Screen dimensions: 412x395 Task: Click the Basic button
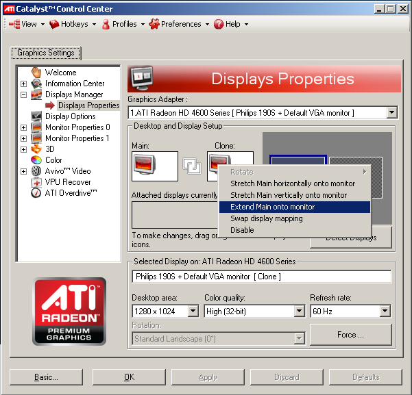point(46,377)
